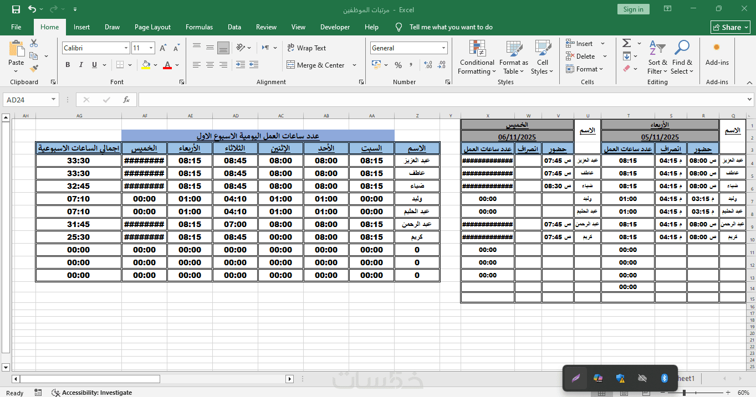The image size is (756, 397).
Task: Switch to the Data tab
Action: click(x=234, y=27)
